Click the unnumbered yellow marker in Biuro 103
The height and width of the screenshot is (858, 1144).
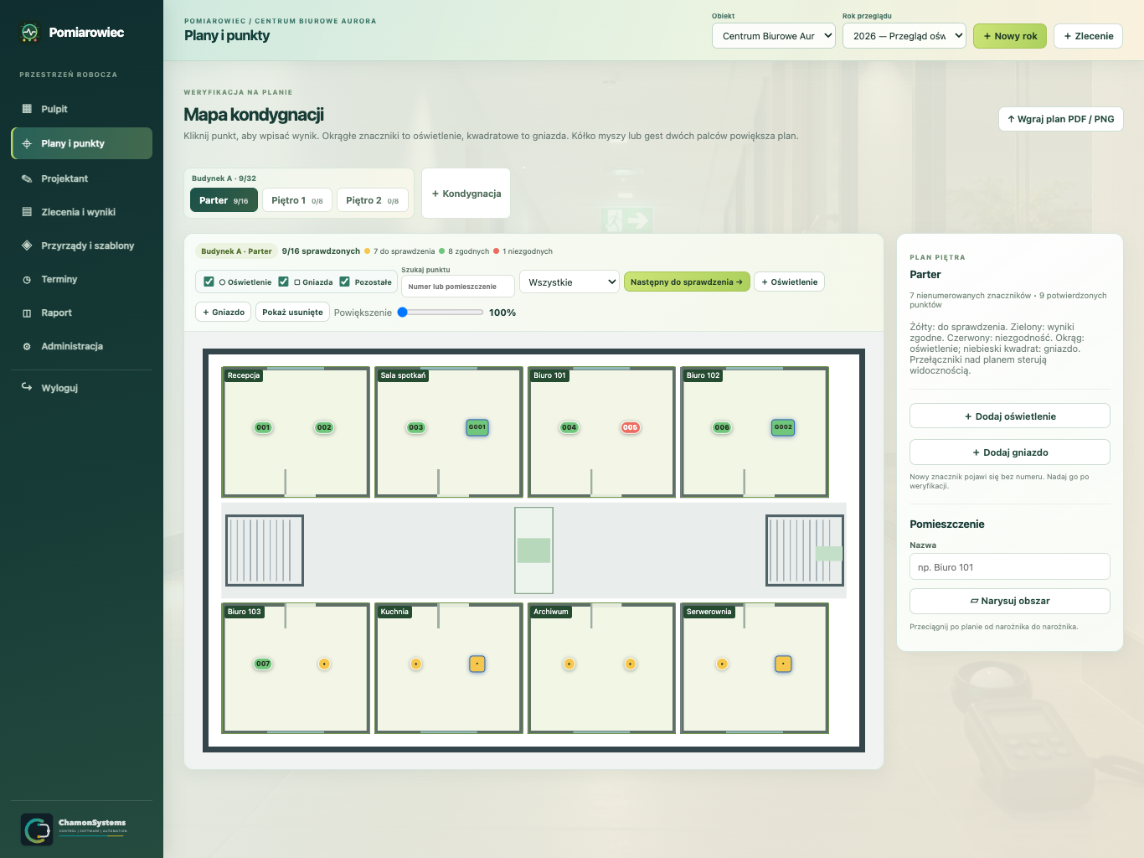[324, 664]
